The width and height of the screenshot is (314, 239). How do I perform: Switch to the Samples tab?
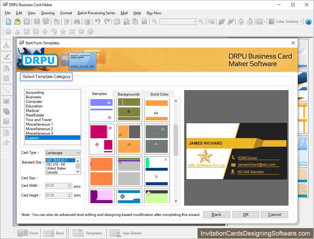99,94
